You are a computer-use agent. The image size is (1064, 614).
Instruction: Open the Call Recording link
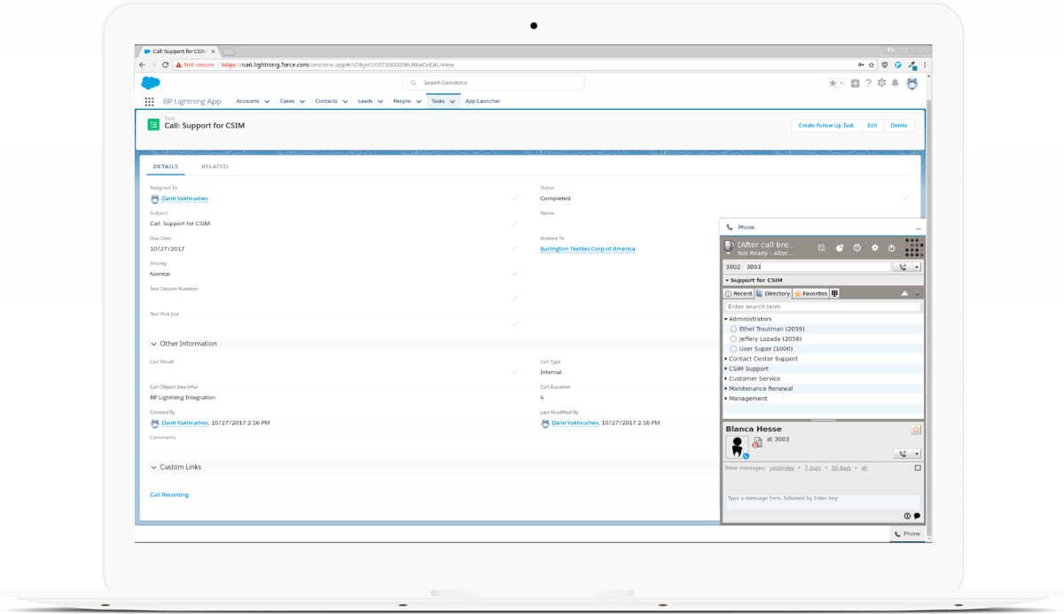click(x=169, y=494)
